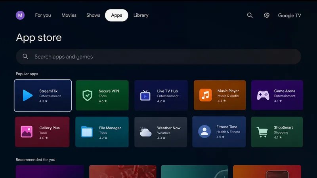317x178 pixels.
Task: Click the 4.4 rating on Music Player
Action: coord(222,101)
